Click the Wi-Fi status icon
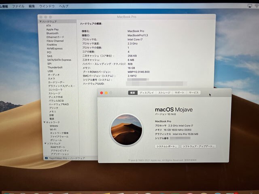 [257, 6]
